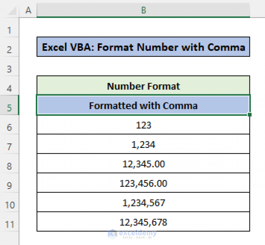265x245 pixels.
Task: Select column A header
Action: tap(28, 10)
